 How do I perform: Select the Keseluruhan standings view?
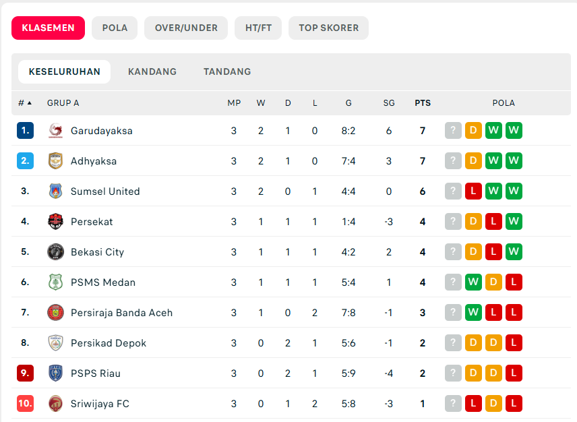(65, 71)
